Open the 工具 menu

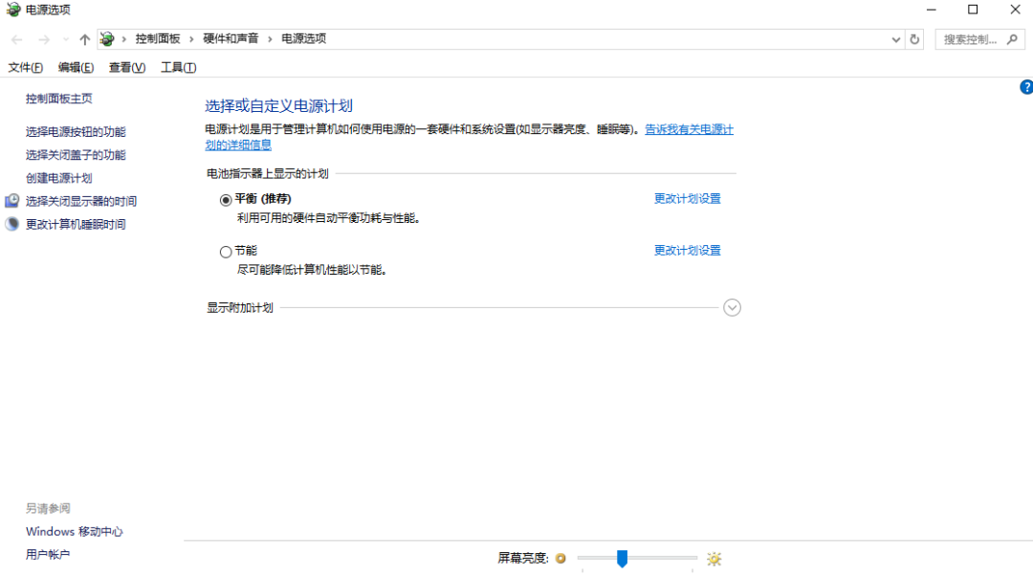pos(178,67)
